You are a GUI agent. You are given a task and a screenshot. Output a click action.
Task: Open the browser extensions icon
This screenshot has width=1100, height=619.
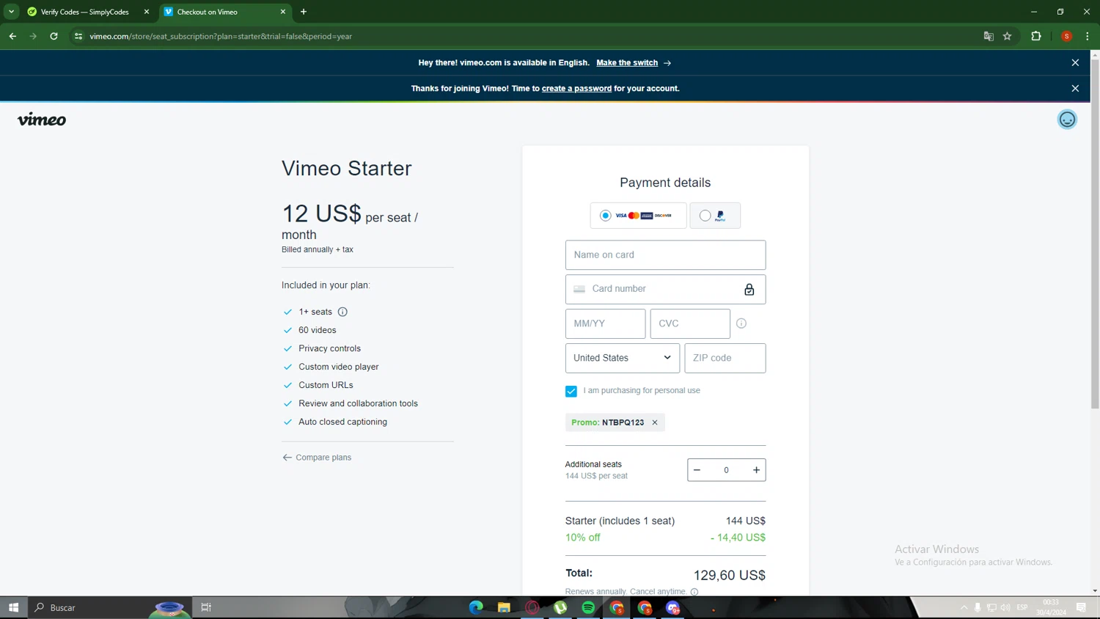(x=1036, y=36)
